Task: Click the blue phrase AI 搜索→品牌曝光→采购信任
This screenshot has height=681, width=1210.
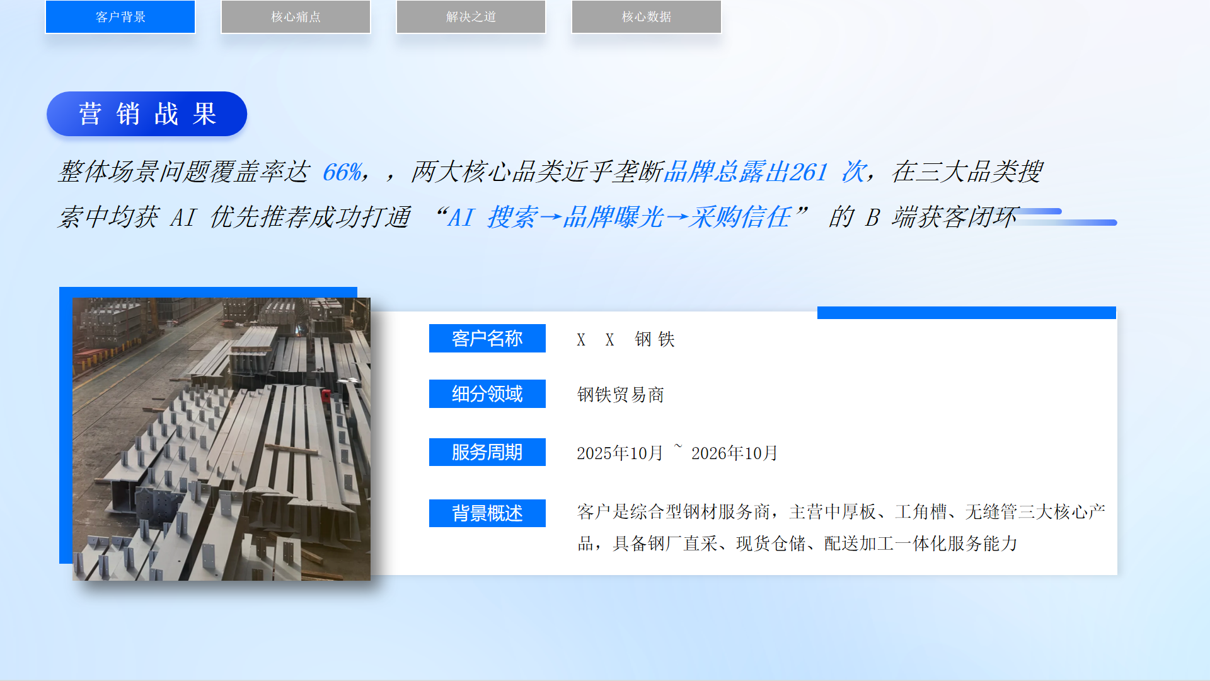Action: pyautogui.click(x=619, y=218)
